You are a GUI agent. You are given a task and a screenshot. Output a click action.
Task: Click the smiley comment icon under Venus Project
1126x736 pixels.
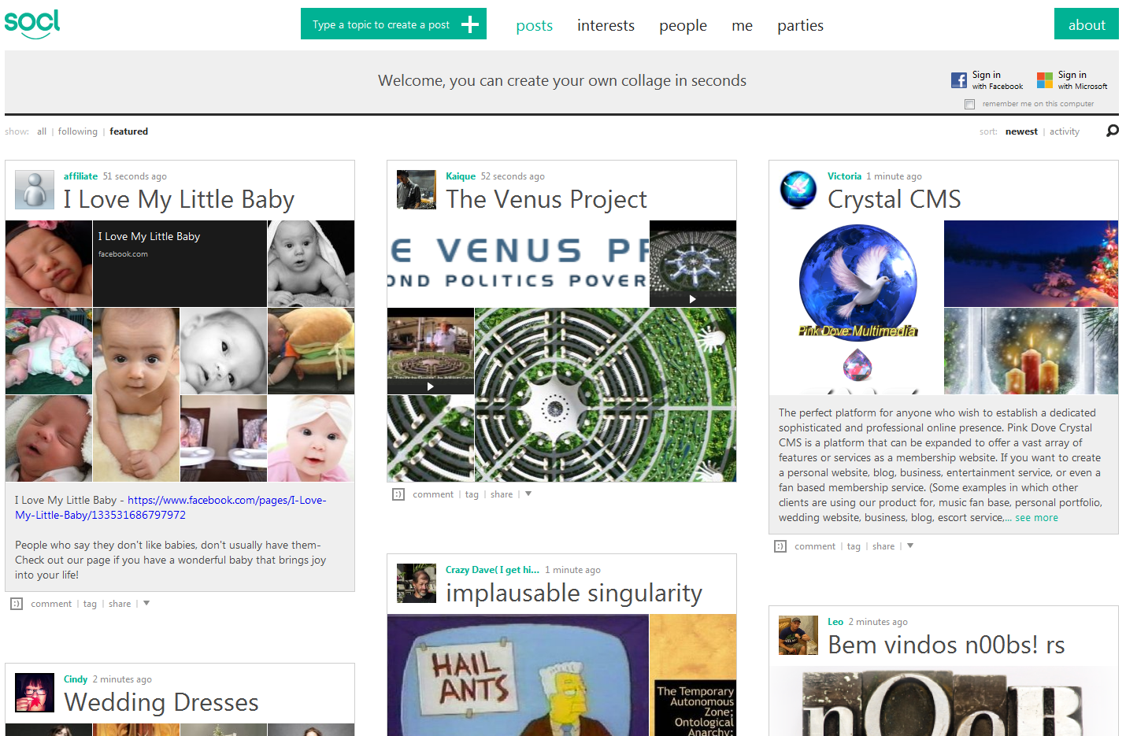click(398, 494)
